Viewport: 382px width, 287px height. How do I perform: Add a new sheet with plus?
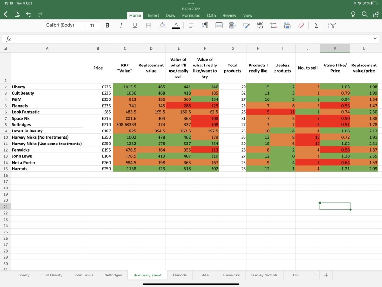click(326, 275)
